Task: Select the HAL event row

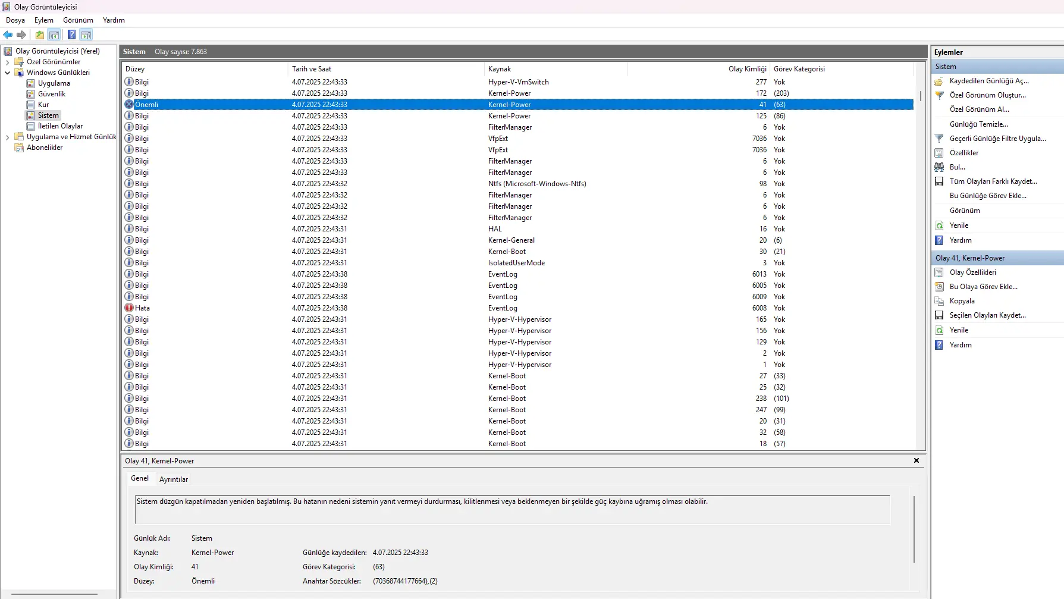Action: (517, 229)
